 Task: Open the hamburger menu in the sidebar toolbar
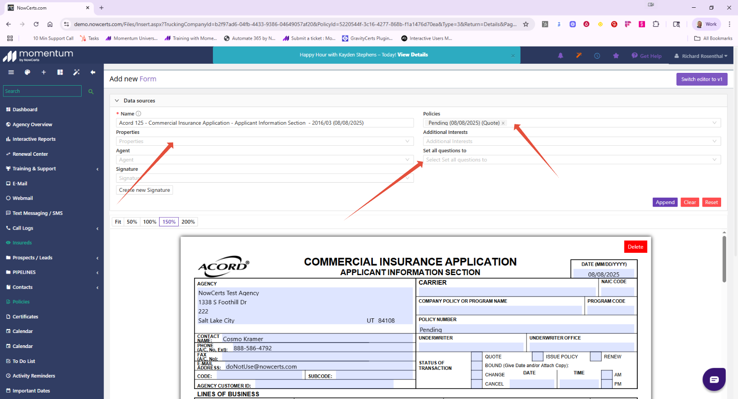(11, 72)
